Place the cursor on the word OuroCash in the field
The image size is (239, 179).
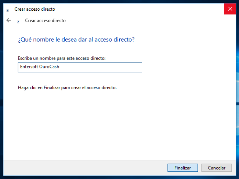point(49,67)
